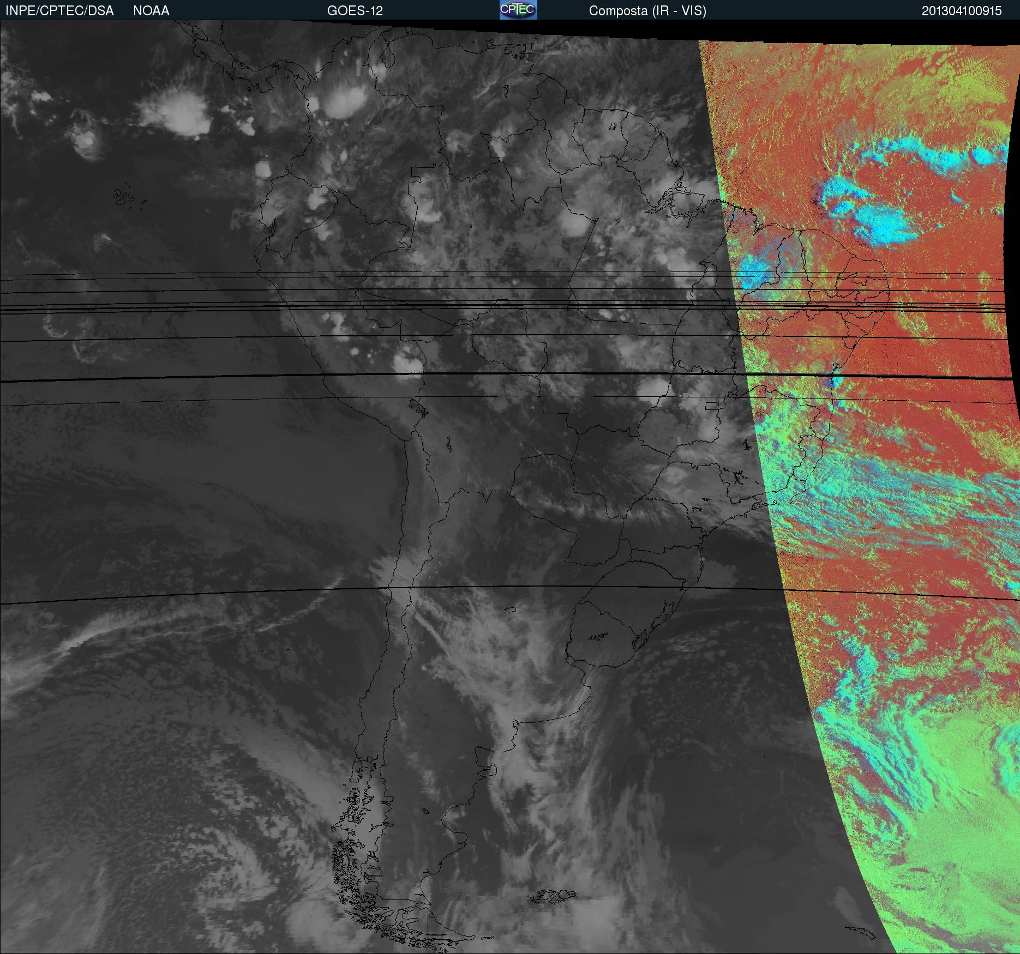Click the NOAA label in header
The height and width of the screenshot is (954, 1020).
pos(151,11)
